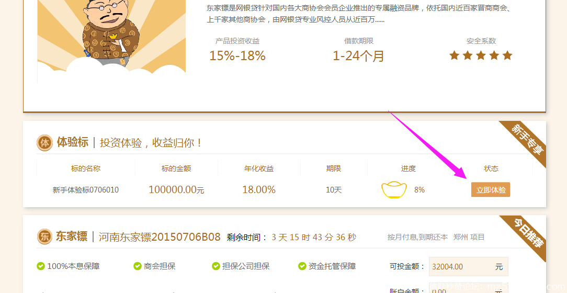Open the 河南东家镖20150706B08 project link
Screen dimensions: 567x293
pyautogui.click(x=160, y=237)
